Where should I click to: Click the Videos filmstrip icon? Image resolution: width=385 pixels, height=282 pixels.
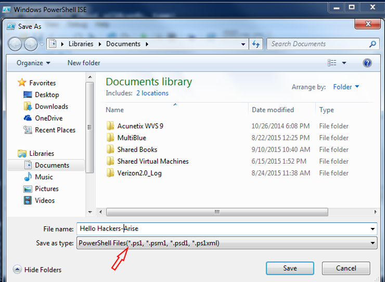point(28,200)
